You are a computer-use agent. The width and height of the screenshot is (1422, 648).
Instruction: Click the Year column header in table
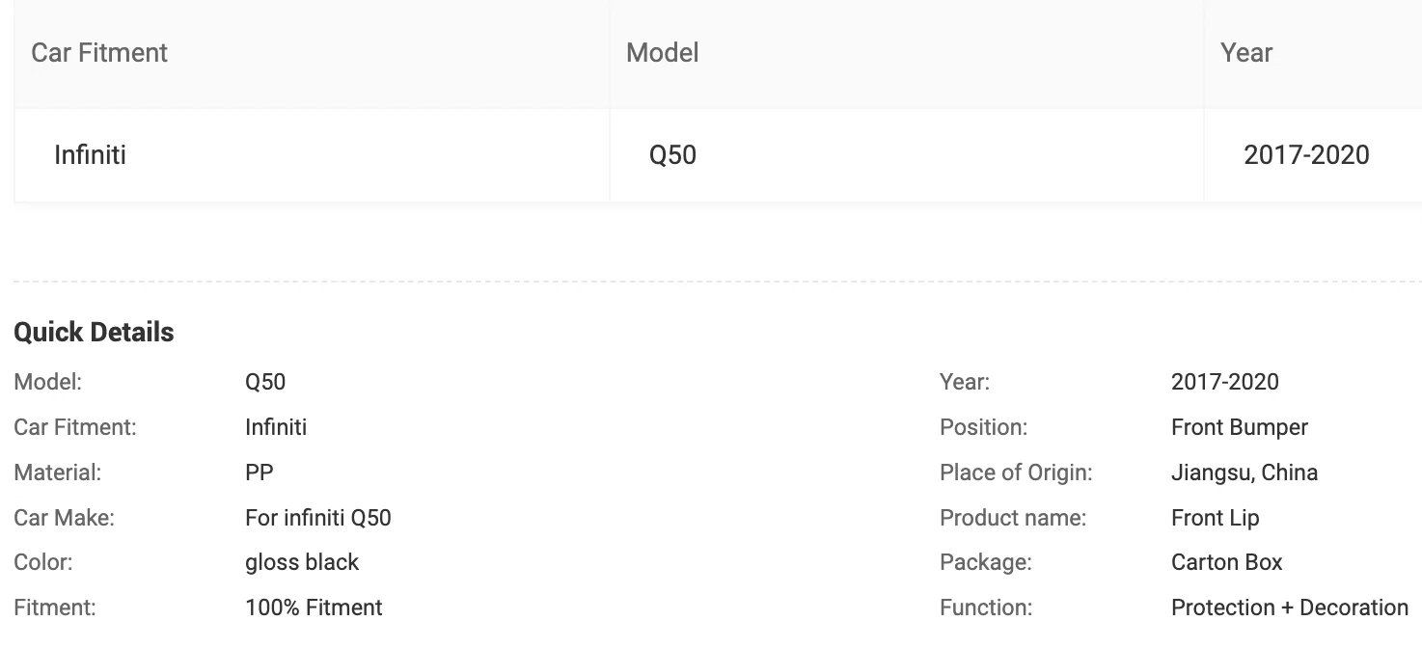pyautogui.click(x=1246, y=53)
